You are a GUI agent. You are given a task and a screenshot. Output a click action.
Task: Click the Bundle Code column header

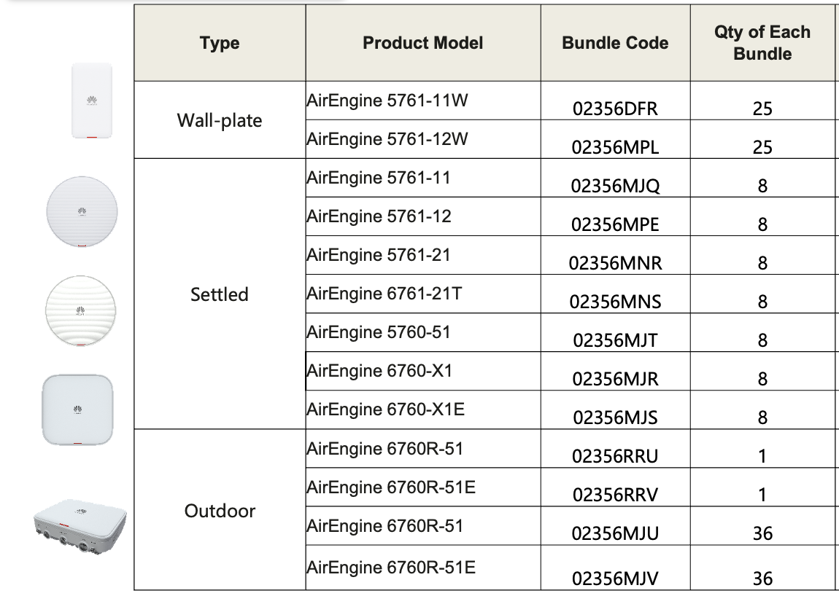click(615, 43)
